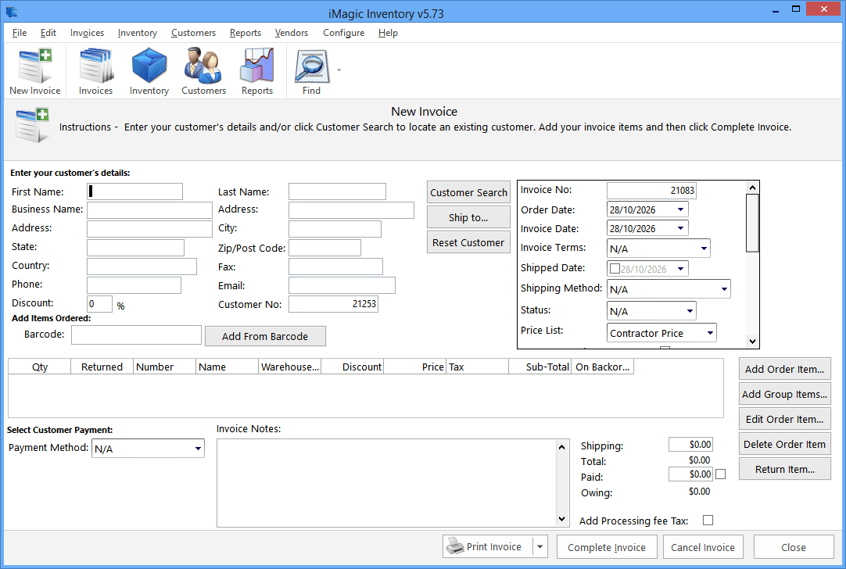Expand the Shipping Method dropdown
This screenshot has width=846, height=569.
pos(724,289)
